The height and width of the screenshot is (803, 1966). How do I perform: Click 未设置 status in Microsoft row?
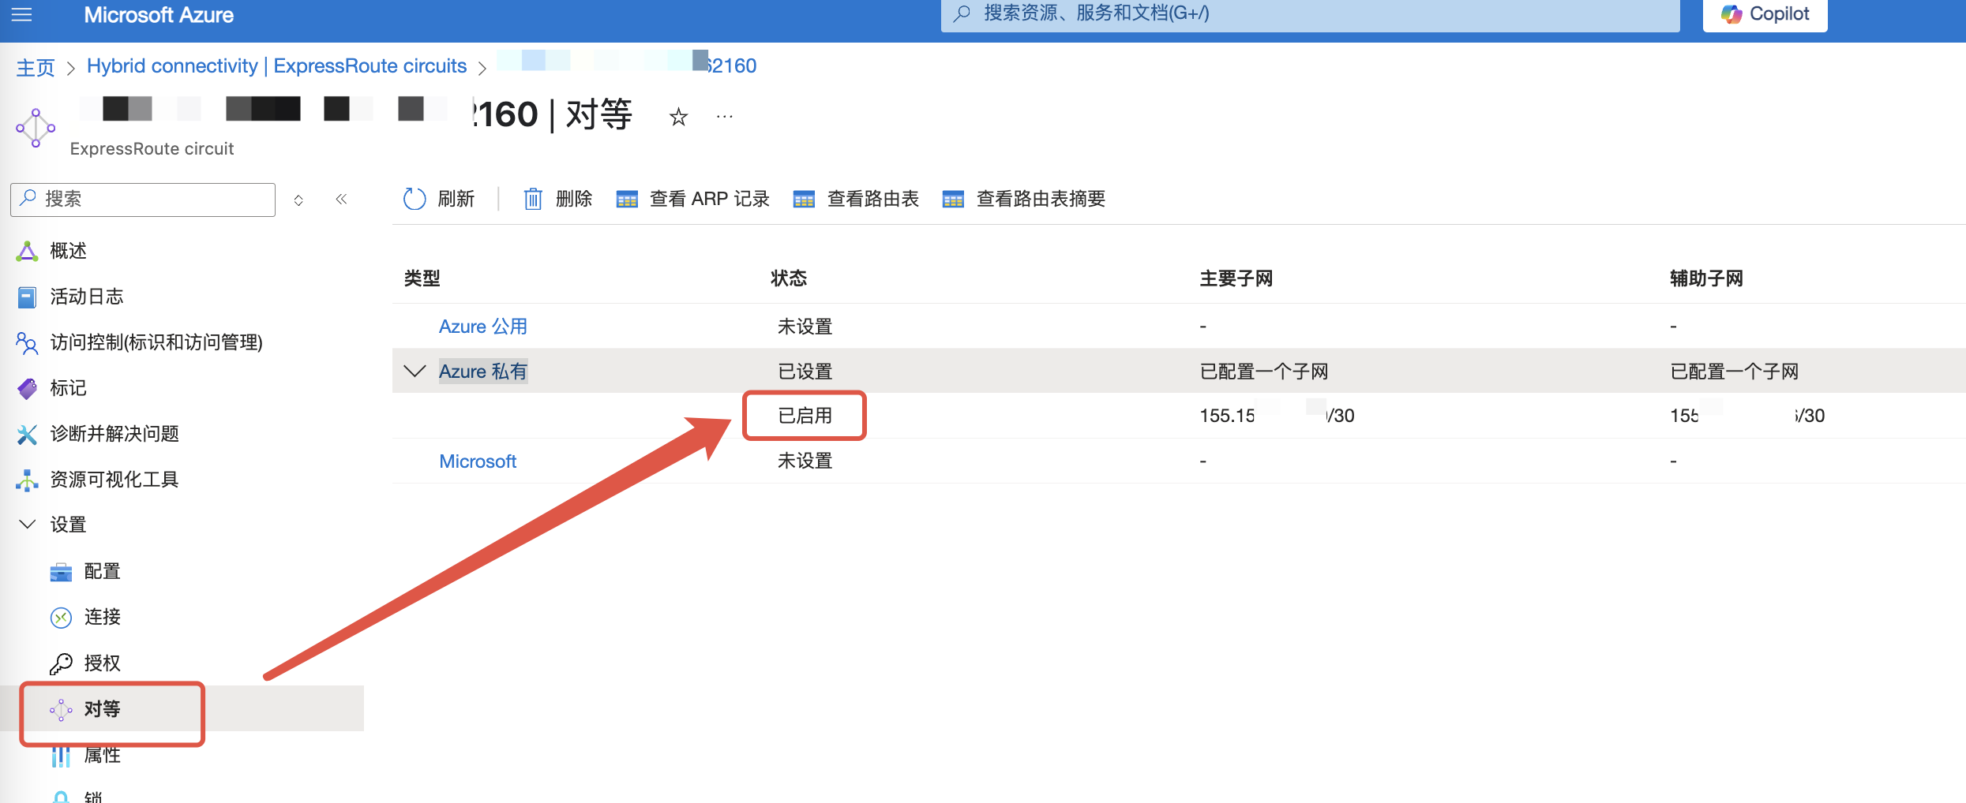coord(805,461)
